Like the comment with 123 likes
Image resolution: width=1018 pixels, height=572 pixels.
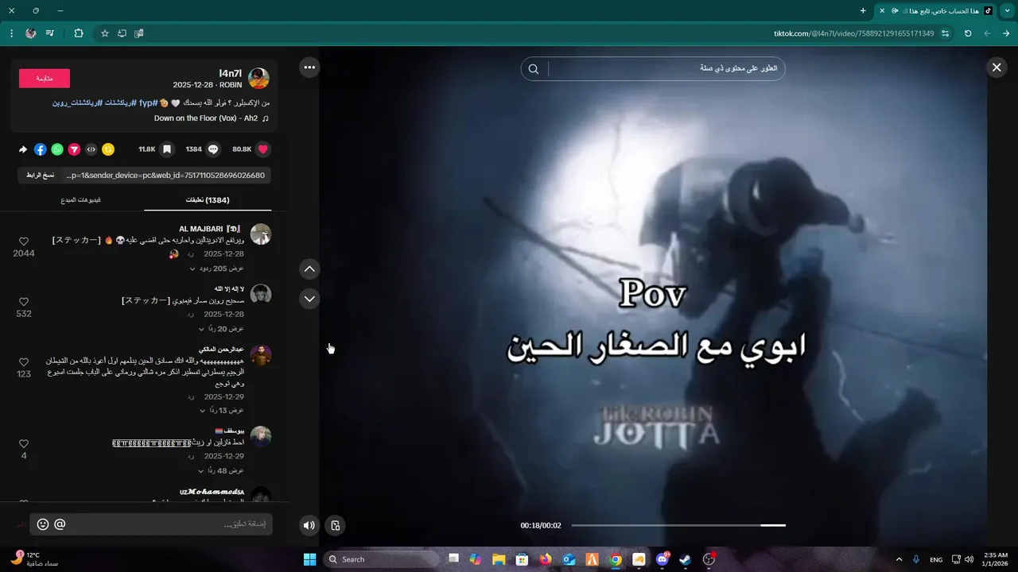point(24,362)
